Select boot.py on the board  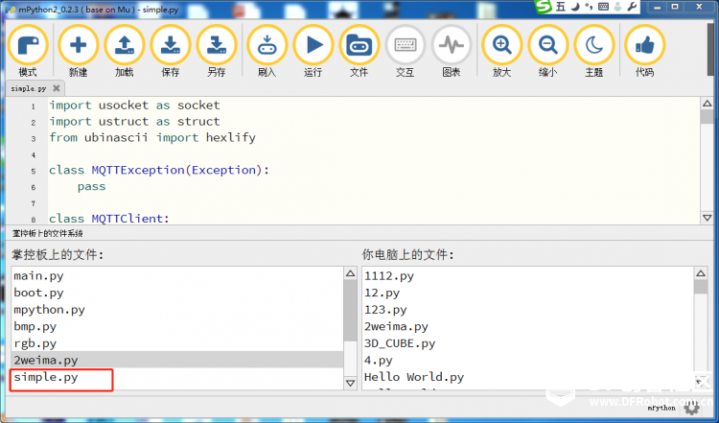point(177,293)
